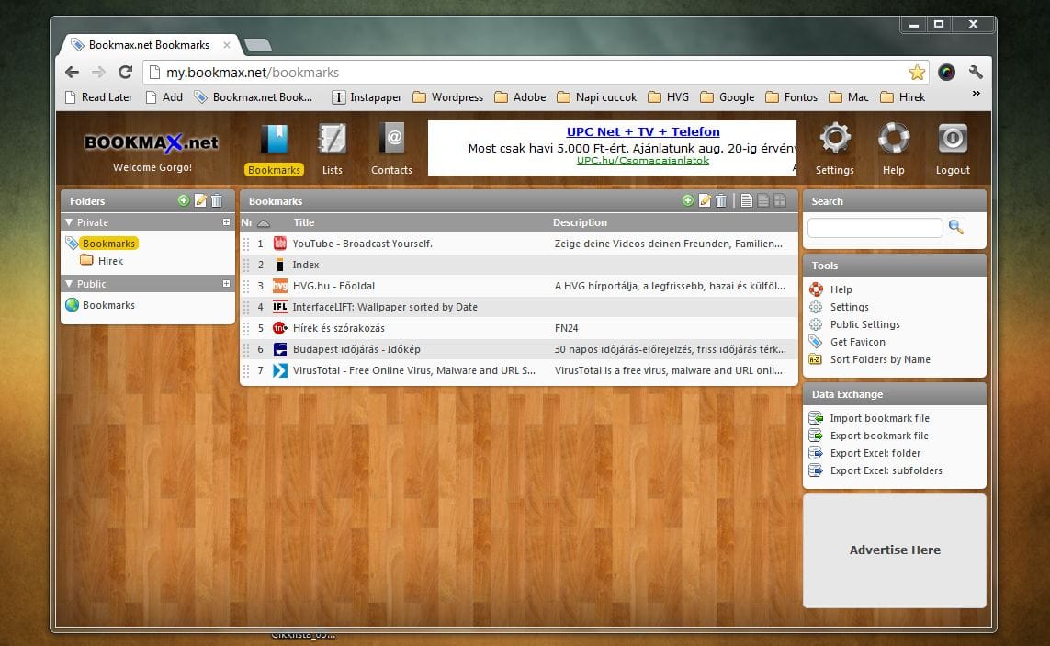Open Napi cuccok bookmarks folder
This screenshot has width=1050, height=646.
click(596, 97)
